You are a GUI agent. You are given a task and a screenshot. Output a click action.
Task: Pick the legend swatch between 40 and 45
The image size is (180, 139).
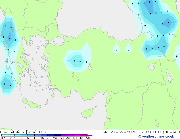pos(77,135)
